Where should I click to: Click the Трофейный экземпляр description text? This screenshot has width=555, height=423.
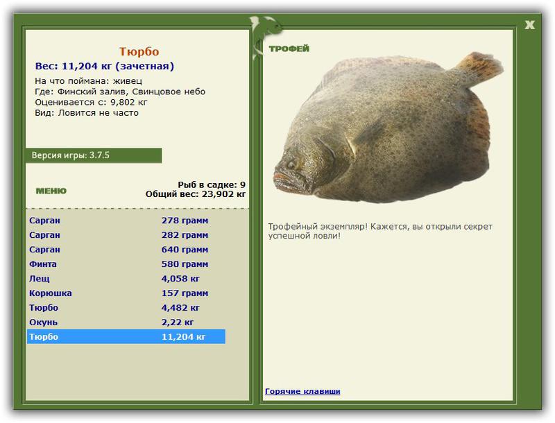(380, 231)
